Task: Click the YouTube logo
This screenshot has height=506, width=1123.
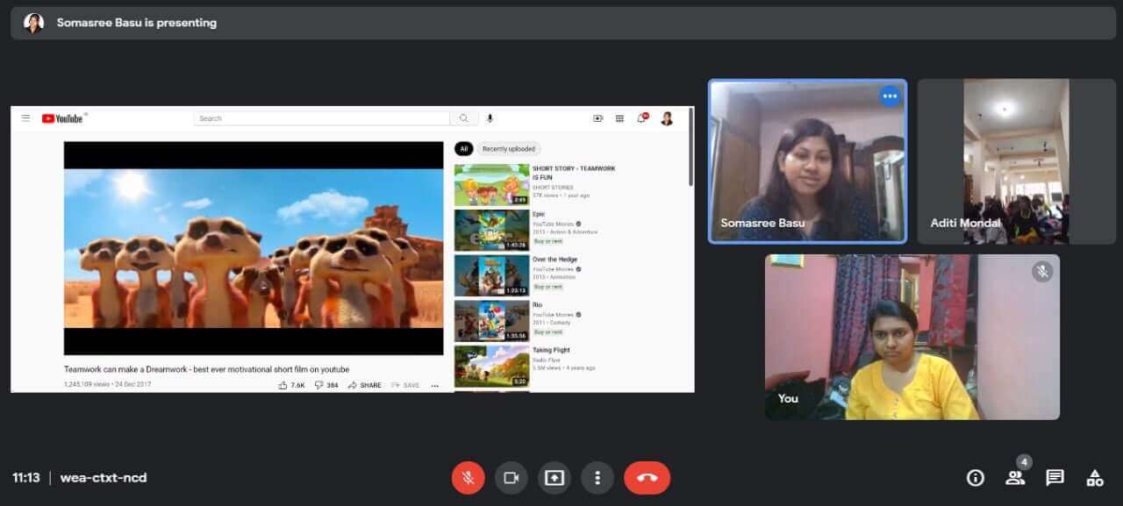Action: pos(63,118)
